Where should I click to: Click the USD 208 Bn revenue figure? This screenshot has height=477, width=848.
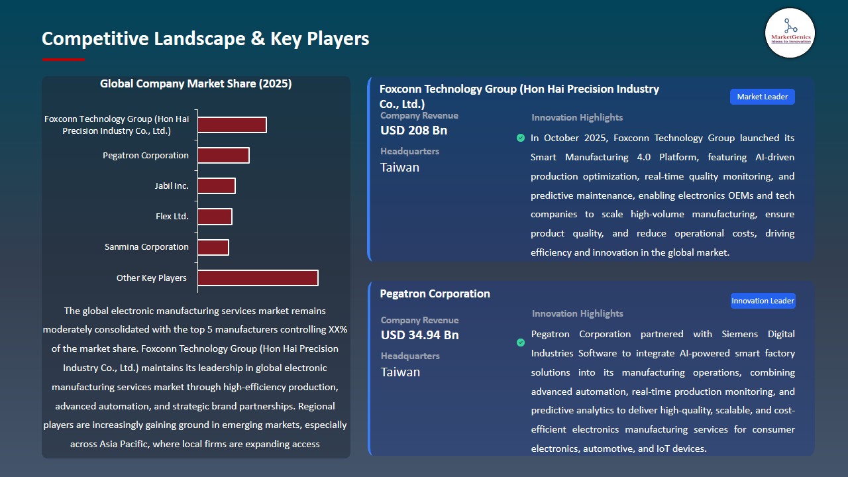(x=414, y=131)
